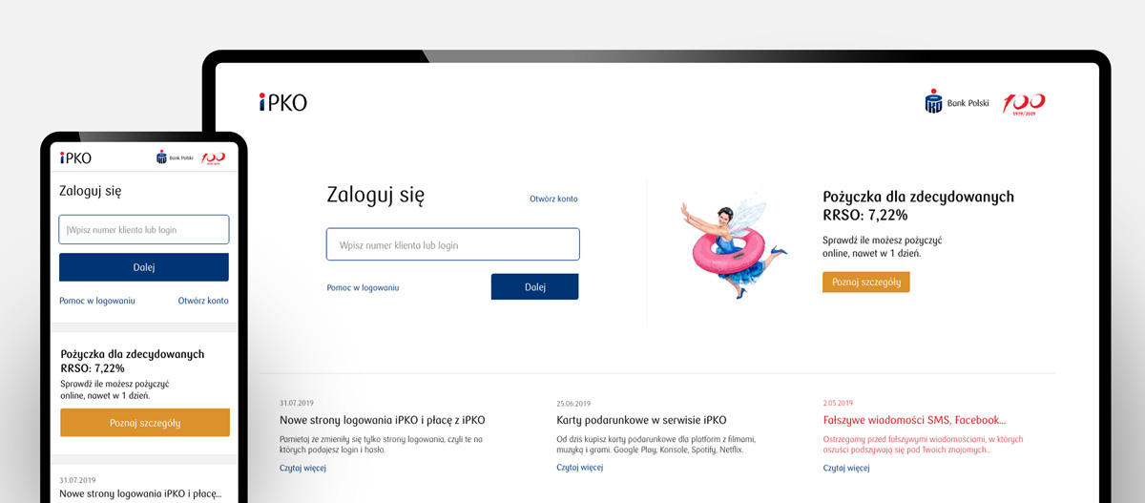1145x503 pixels.
Task: Open desktop Pomoc w logowaniu link
Action: (x=363, y=287)
